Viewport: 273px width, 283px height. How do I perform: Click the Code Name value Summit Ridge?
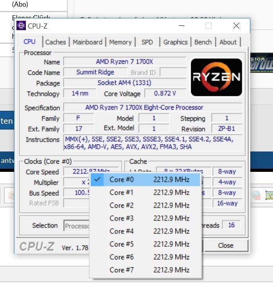(x=95, y=72)
